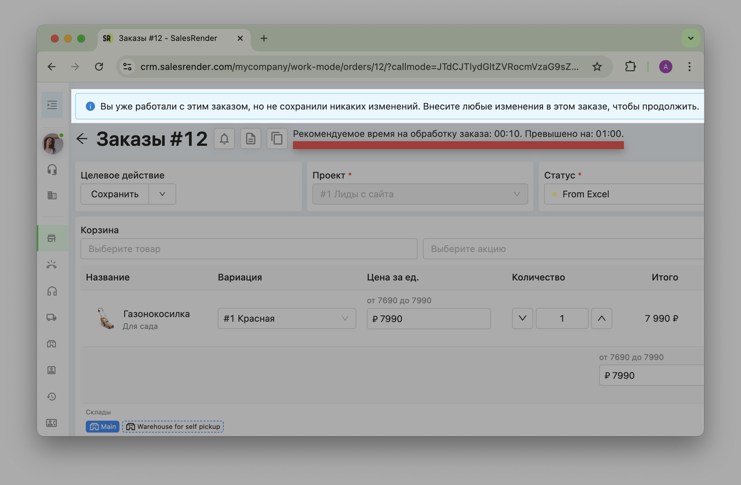Click the Сохранить button

pos(115,194)
